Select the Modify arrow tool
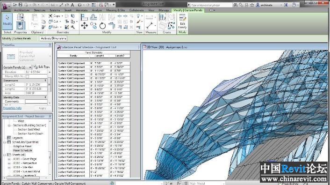 point(7,21)
